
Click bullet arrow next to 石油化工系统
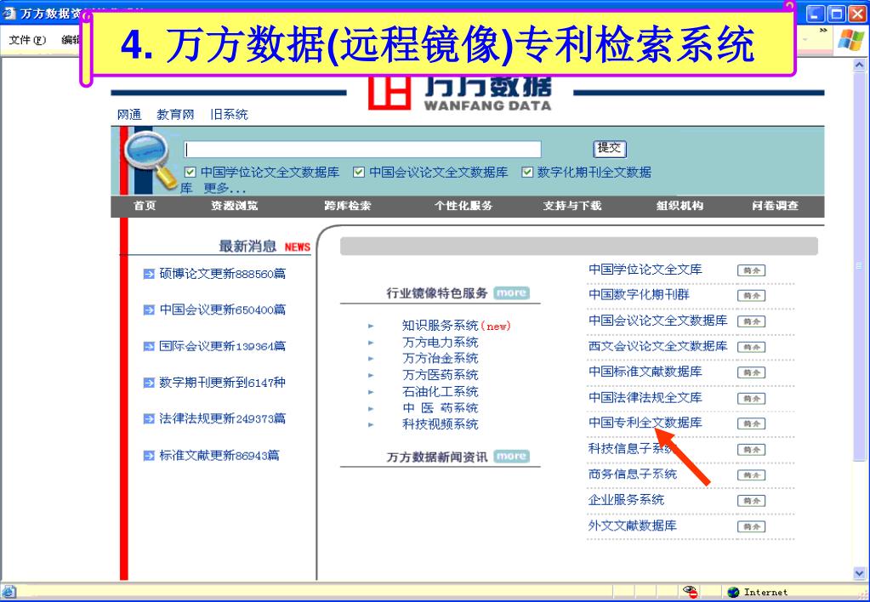point(371,392)
